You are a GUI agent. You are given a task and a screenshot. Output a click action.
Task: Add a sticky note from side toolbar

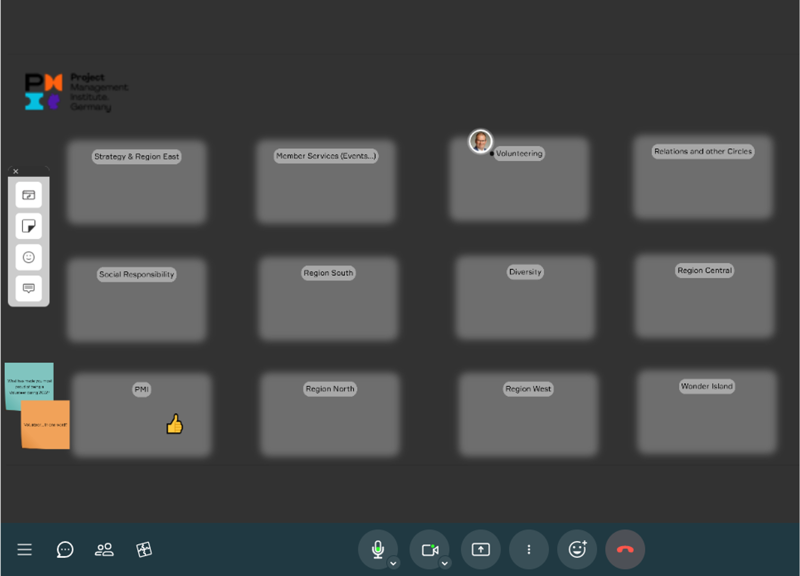[x=29, y=226]
